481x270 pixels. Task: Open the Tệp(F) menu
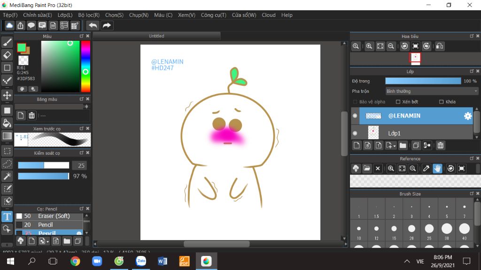pos(10,15)
